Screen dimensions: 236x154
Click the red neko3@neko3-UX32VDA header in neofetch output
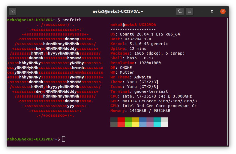pyautogui.click(x=133, y=25)
